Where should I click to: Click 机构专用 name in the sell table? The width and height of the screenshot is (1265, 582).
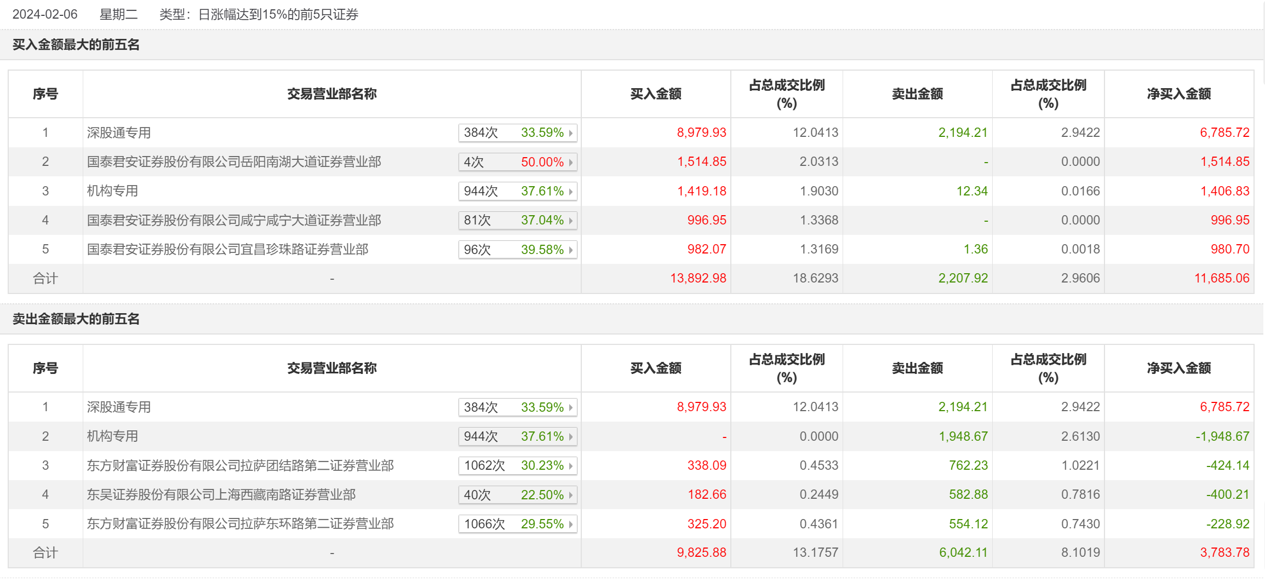(x=112, y=436)
